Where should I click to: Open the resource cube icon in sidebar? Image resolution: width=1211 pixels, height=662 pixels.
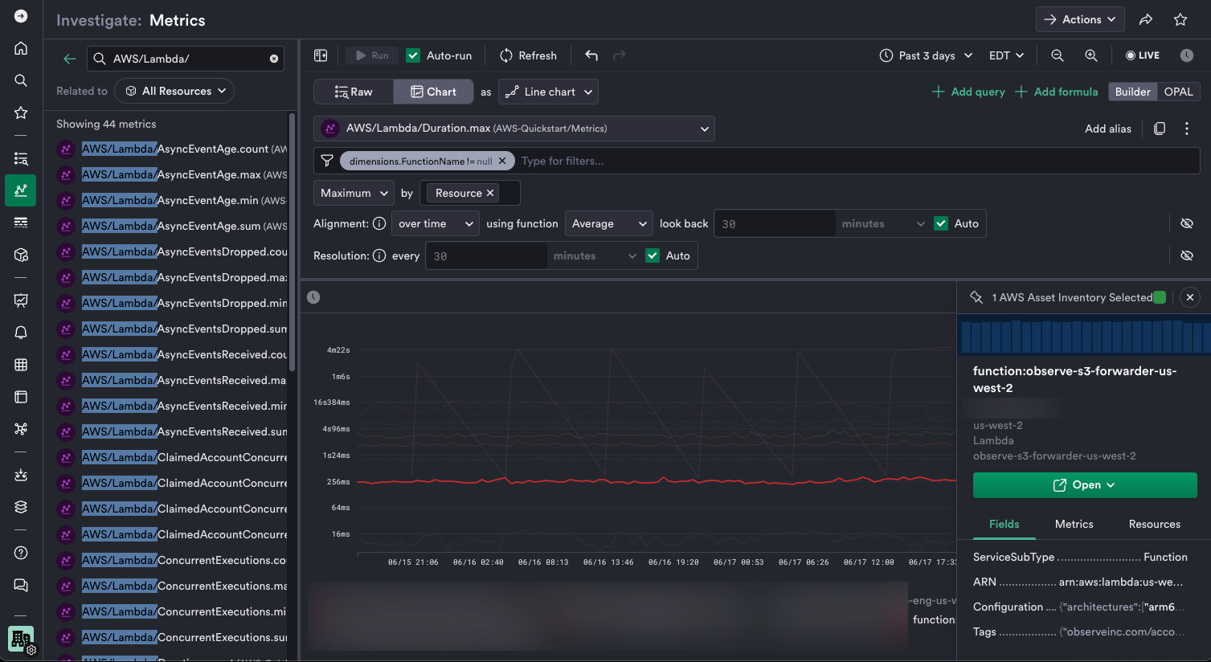pos(21,255)
